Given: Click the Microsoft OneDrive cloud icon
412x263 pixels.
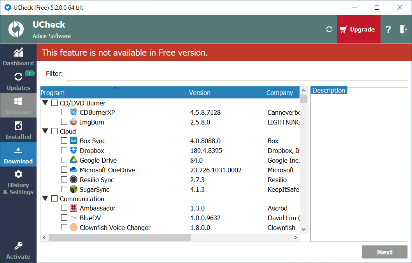Looking at the screenshot, I should tap(74, 170).
